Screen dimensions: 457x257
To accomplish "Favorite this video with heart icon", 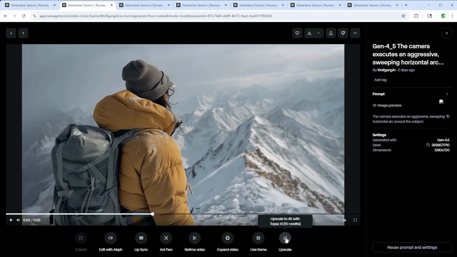I will (297, 33).
